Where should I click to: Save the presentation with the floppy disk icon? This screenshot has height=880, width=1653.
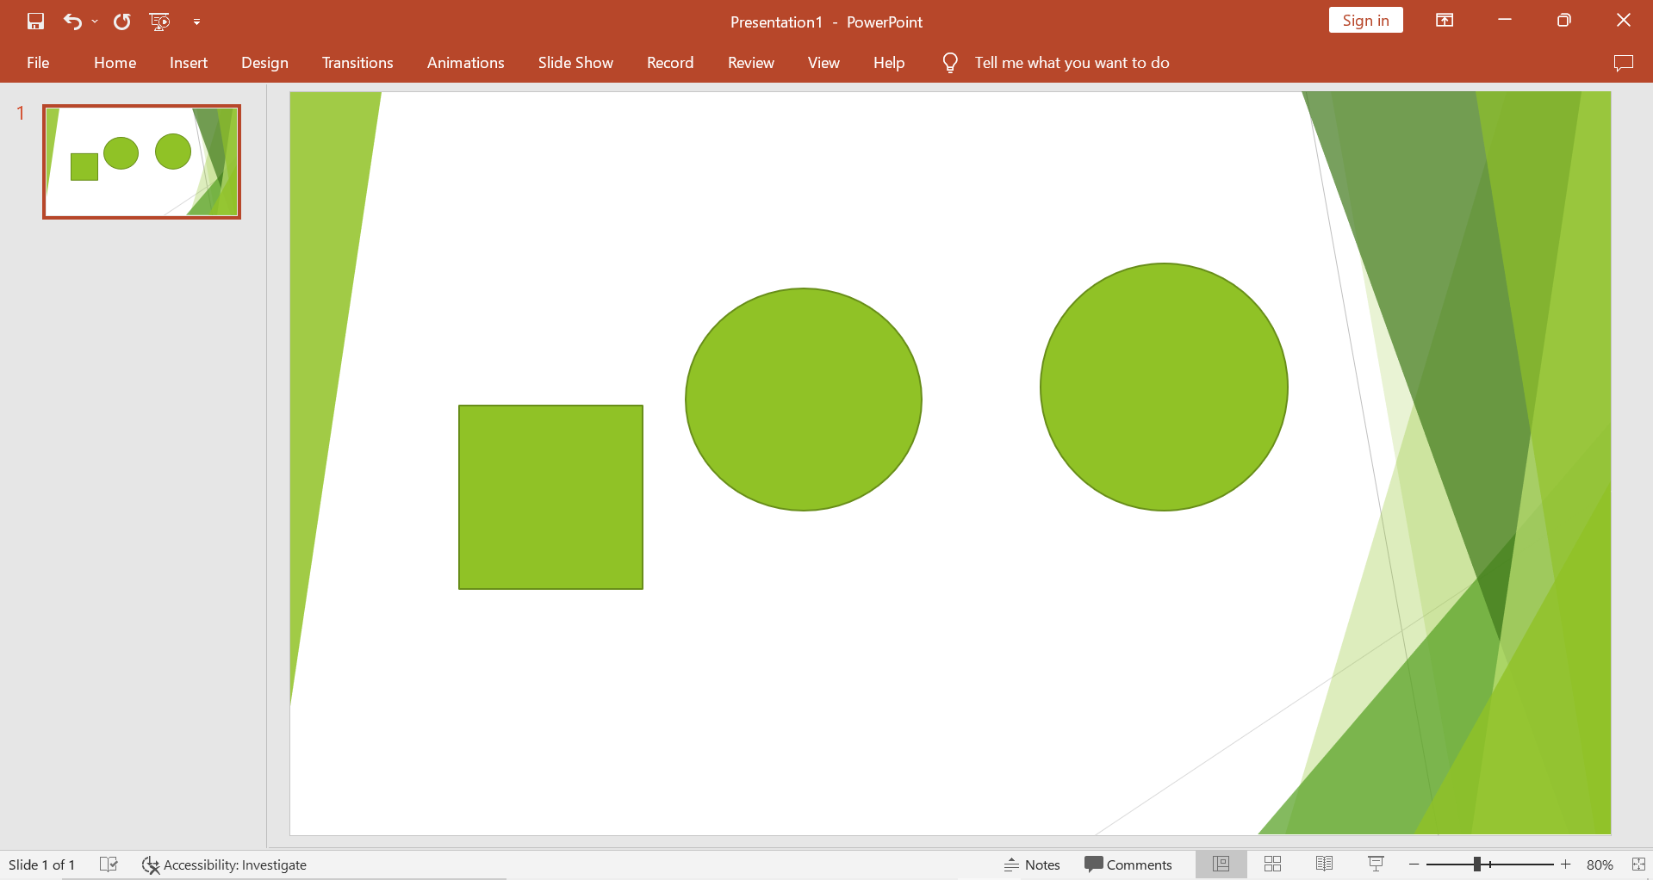(35, 22)
